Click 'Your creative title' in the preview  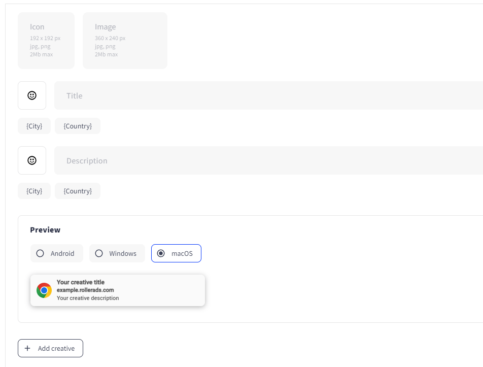click(x=81, y=282)
